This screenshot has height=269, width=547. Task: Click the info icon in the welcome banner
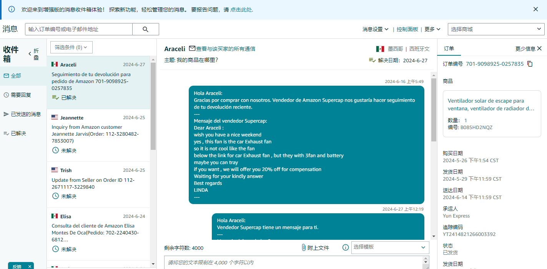[x=12, y=9]
